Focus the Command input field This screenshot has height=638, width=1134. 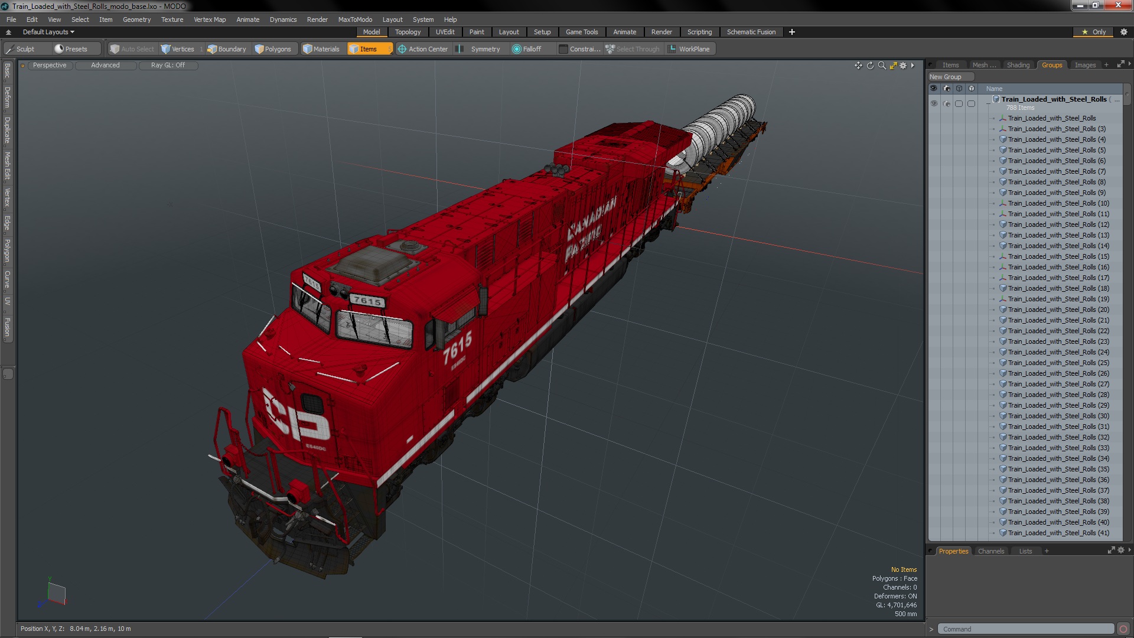pyautogui.click(x=1027, y=629)
